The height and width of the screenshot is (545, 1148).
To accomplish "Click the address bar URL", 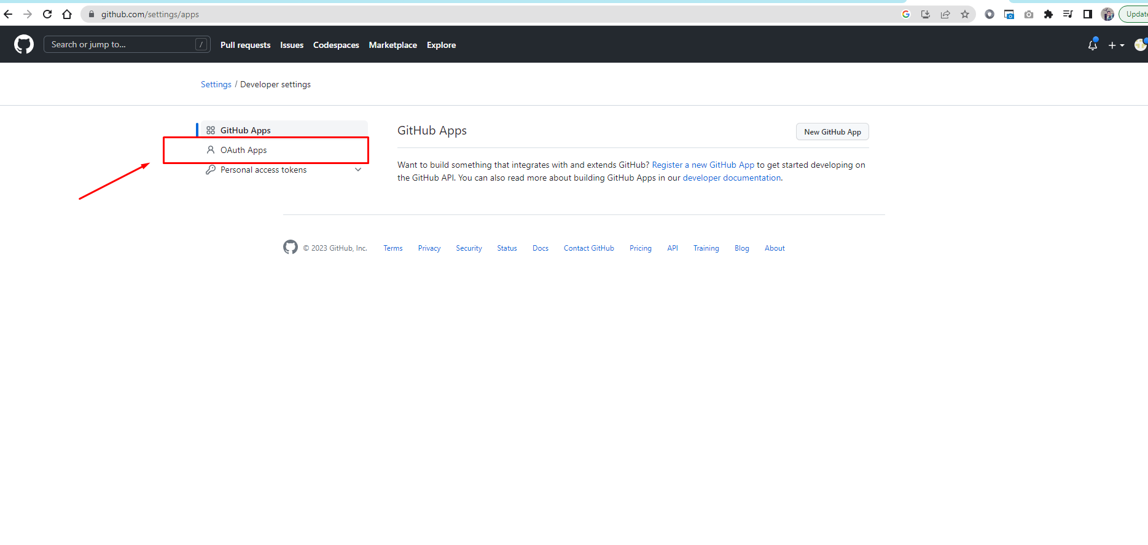I will click(150, 14).
